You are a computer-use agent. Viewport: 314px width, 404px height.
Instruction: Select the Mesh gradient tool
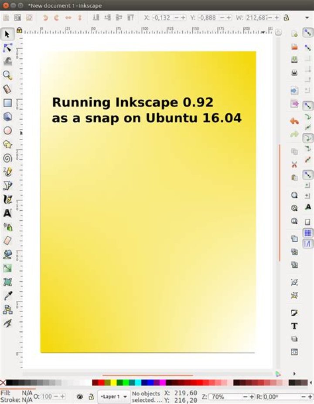(x=7, y=282)
